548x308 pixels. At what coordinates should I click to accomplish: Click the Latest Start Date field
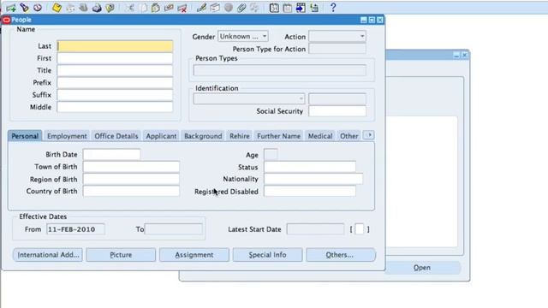pyautogui.click(x=315, y=229)
